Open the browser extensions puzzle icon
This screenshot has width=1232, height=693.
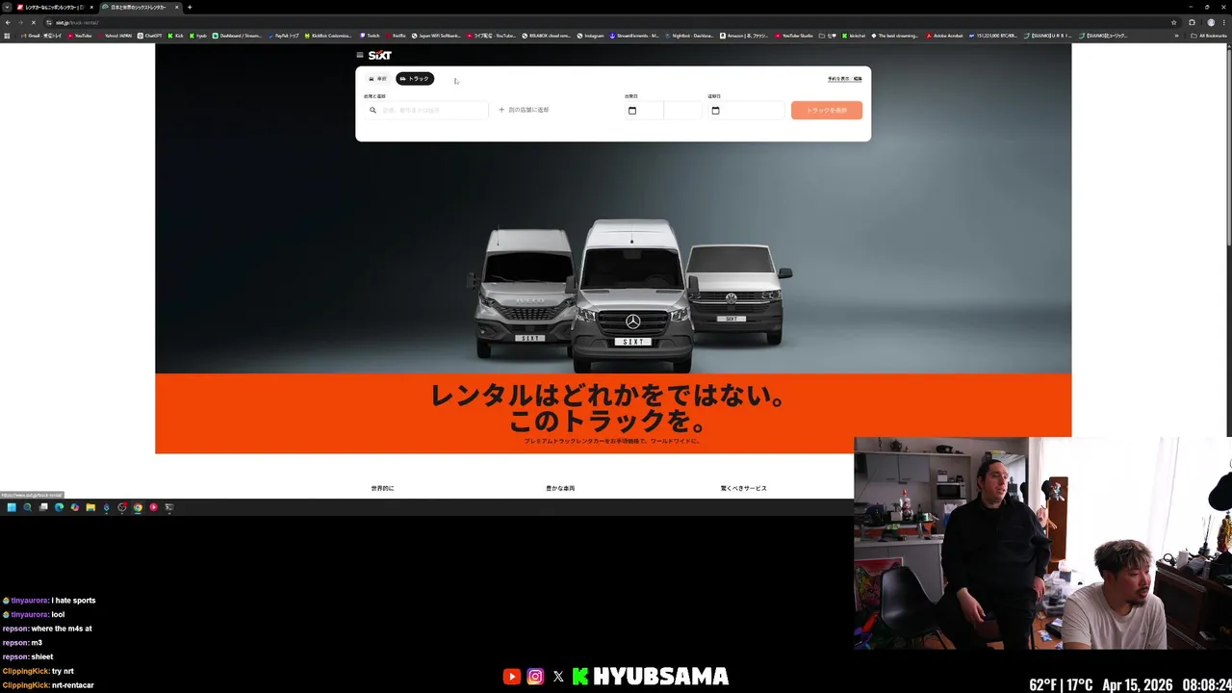[1192, 22]
